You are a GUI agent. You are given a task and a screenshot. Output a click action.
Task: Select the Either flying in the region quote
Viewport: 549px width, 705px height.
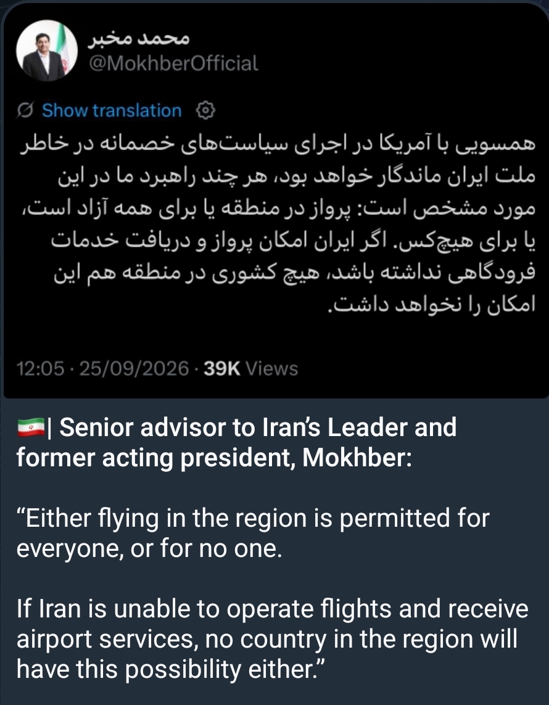pyautogui.click(x=253, y=534)
